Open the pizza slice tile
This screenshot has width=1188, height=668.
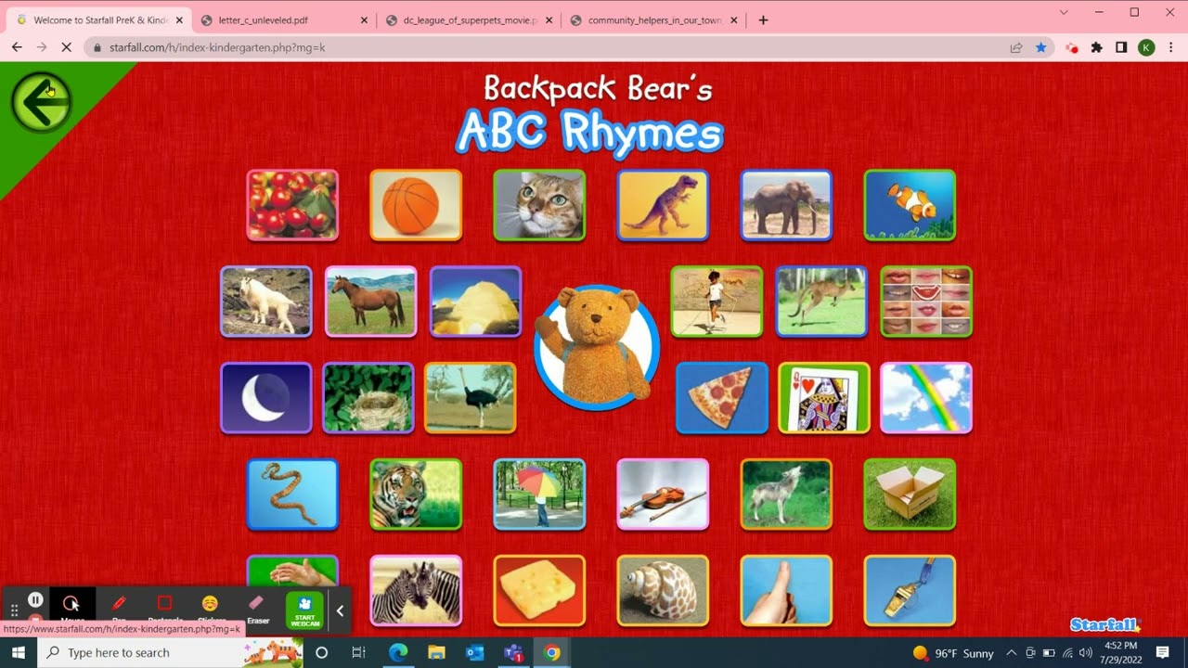722,398
